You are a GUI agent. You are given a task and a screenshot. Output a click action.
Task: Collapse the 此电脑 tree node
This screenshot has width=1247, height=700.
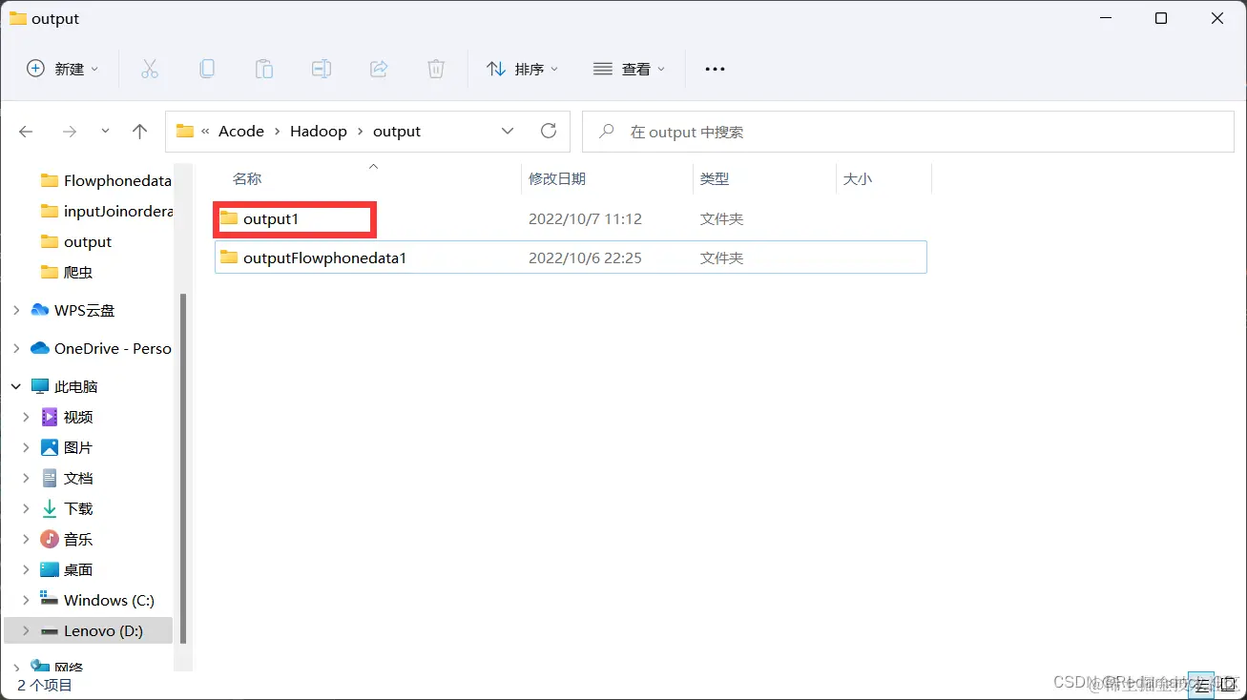click(15, 387)
